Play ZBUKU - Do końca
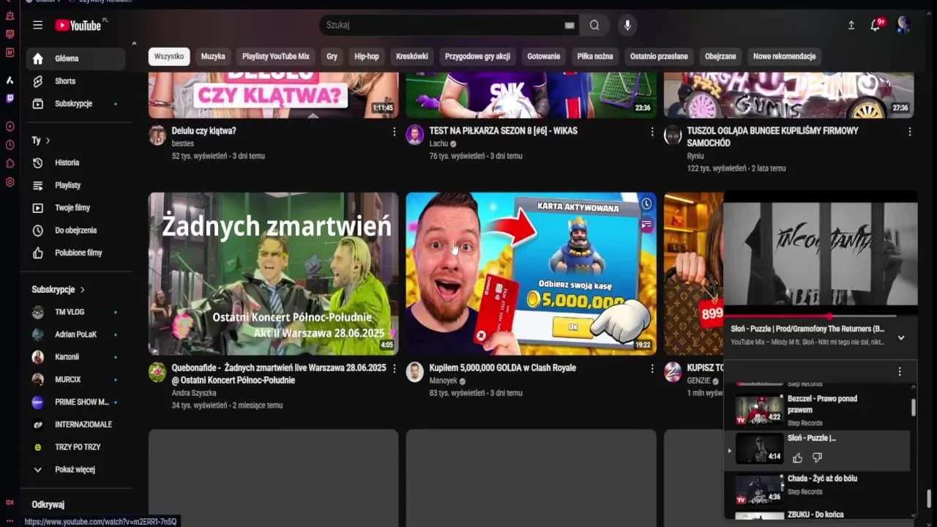The image size is (937, 527). [817, 515]
